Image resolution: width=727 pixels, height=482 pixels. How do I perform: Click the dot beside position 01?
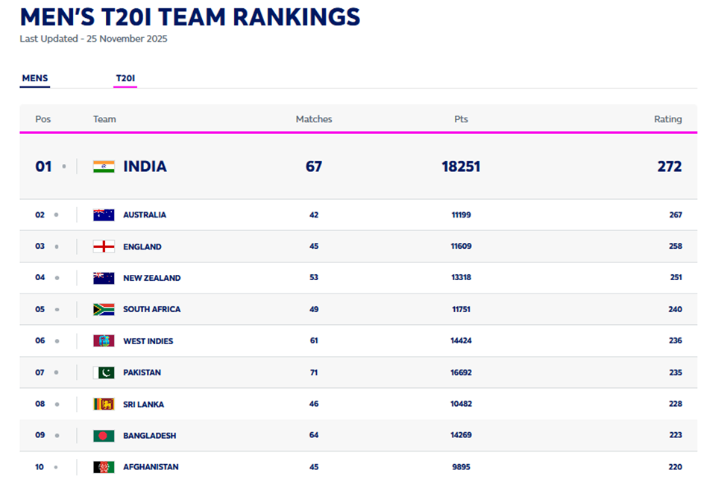(64, 167)
